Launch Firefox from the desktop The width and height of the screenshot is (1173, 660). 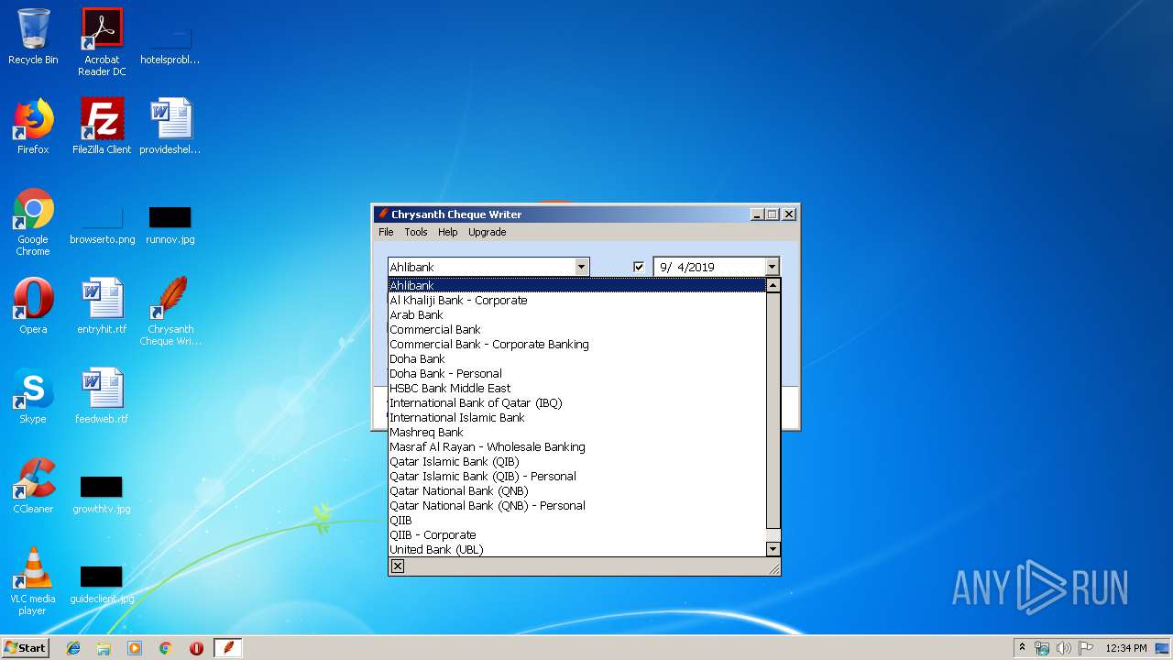(33, 126)
